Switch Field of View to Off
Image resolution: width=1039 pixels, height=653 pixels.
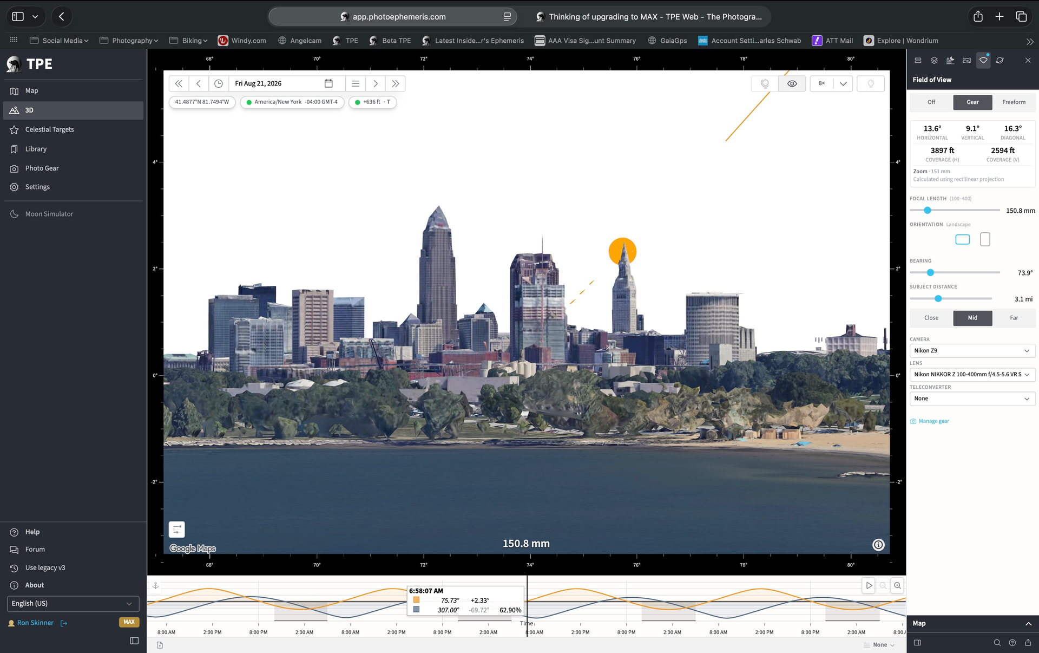pos(931,102)
